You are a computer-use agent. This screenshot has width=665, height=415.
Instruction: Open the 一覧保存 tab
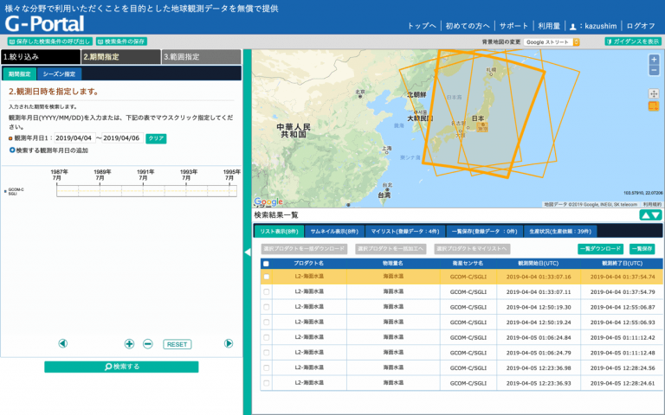[x=484, y=231]
